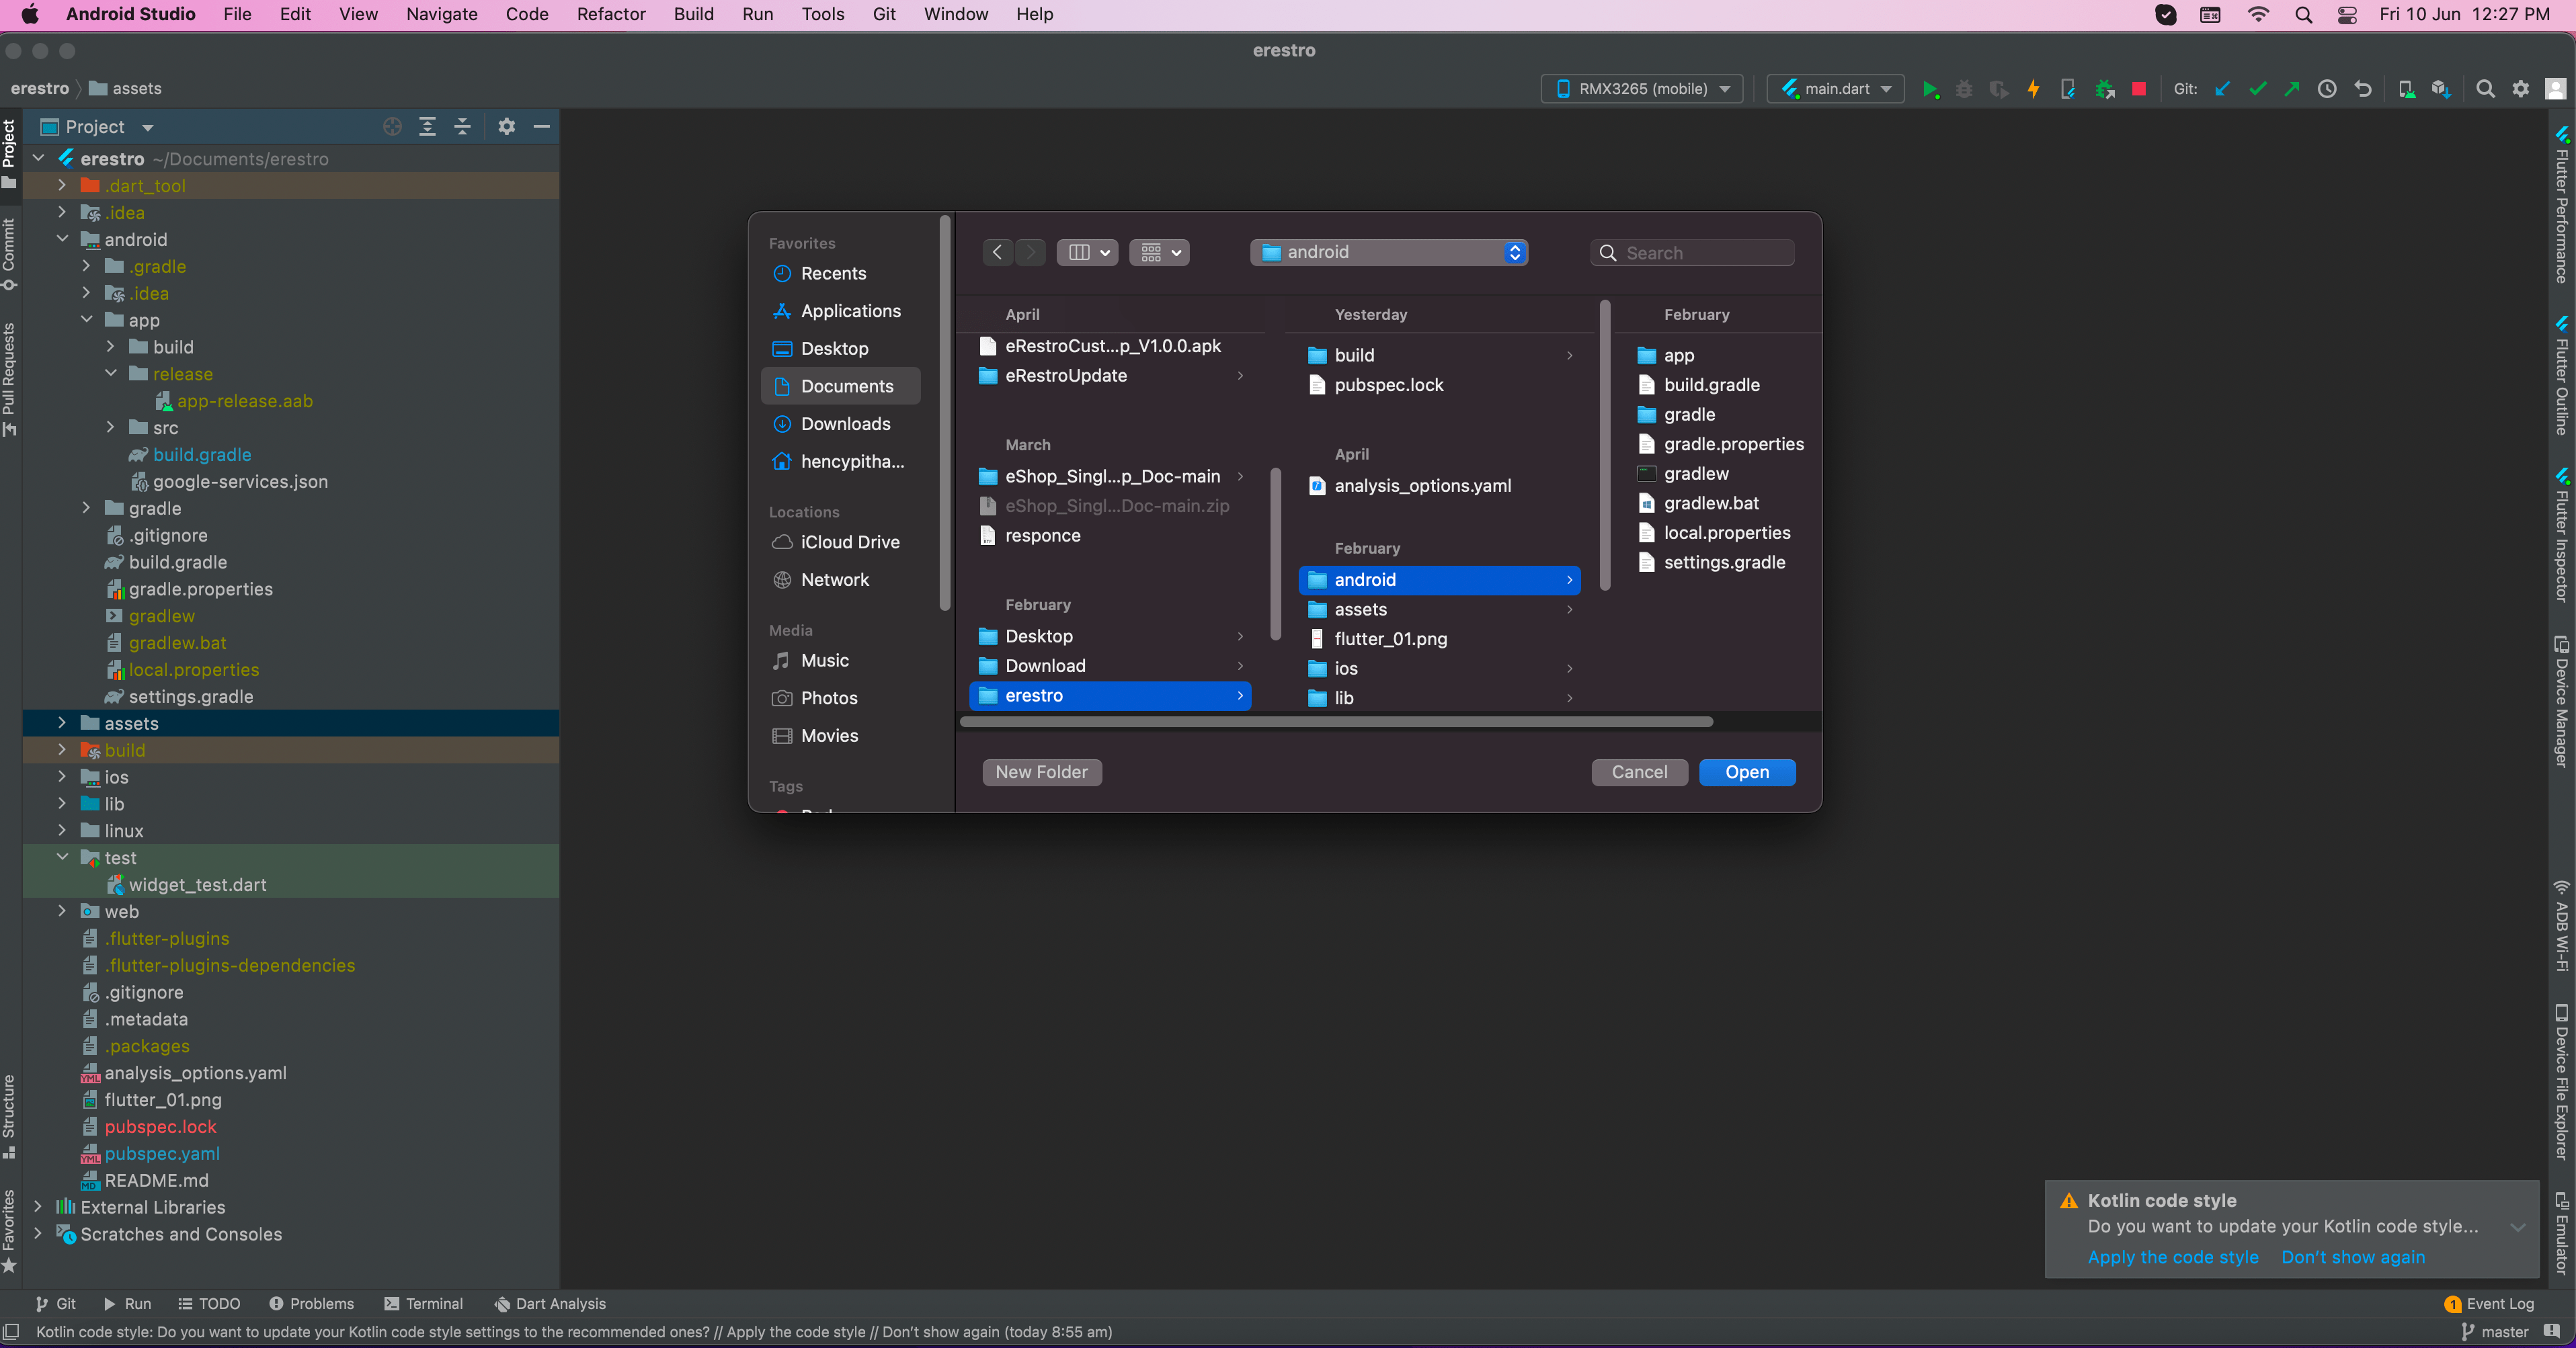The width and height of the screenshot is (2576, 1348).
Task: Open main.dart run configuration dropdown
Action: pyautogui.click(x=1835, y=89)
